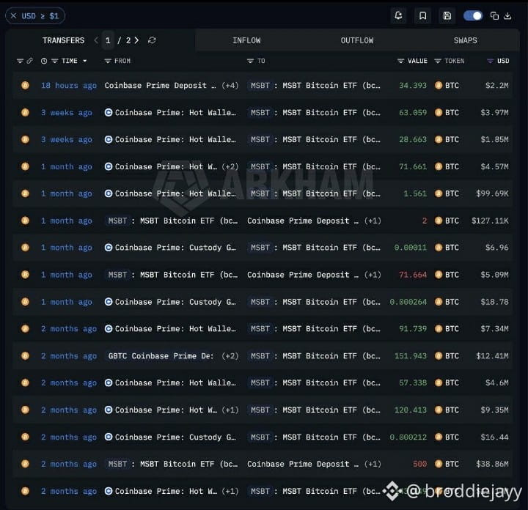Open the leftmost column filter icon
This screenshot has width=528, height=510.
click(x=20, y=61)
